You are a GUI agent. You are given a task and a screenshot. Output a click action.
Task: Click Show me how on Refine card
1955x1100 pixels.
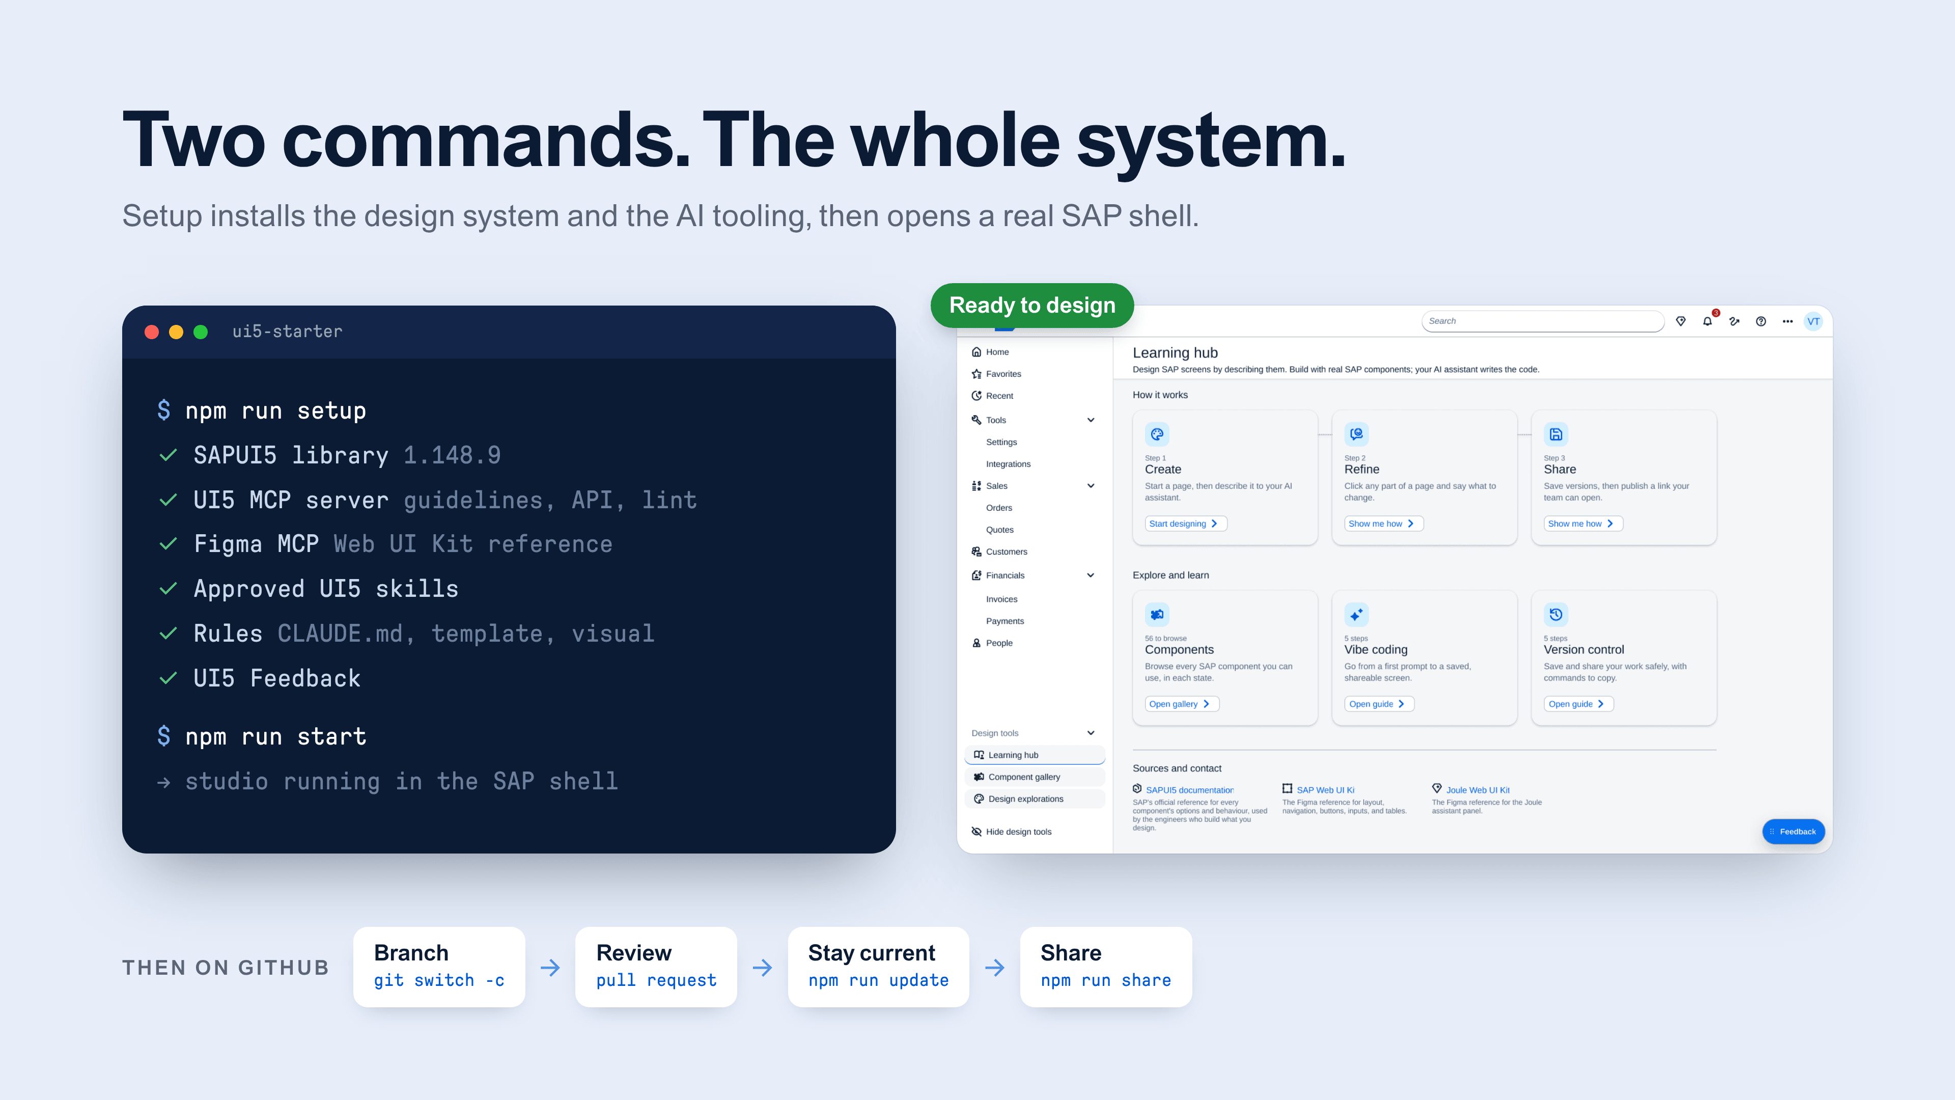1384,524
